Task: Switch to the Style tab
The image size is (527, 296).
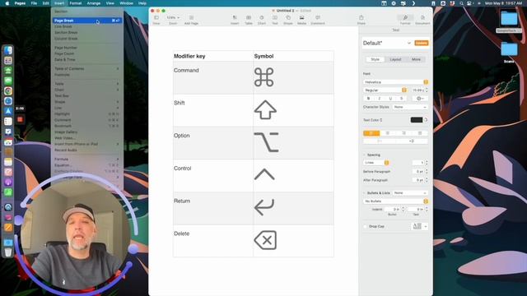Action: [x=375, y=59]
